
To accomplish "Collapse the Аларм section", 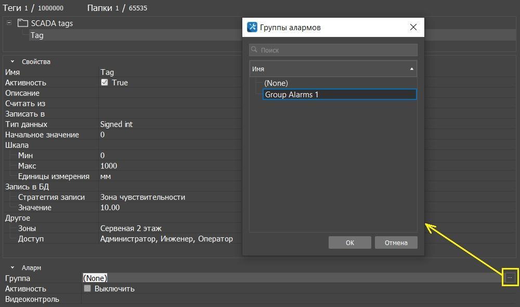I will (12, 267).
